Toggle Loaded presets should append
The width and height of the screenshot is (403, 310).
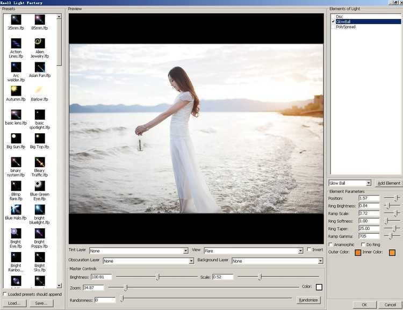click(5, 294)
